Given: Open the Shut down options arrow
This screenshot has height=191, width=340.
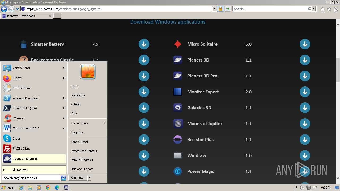Looking at the screenshot, I should tap(89, 178).
